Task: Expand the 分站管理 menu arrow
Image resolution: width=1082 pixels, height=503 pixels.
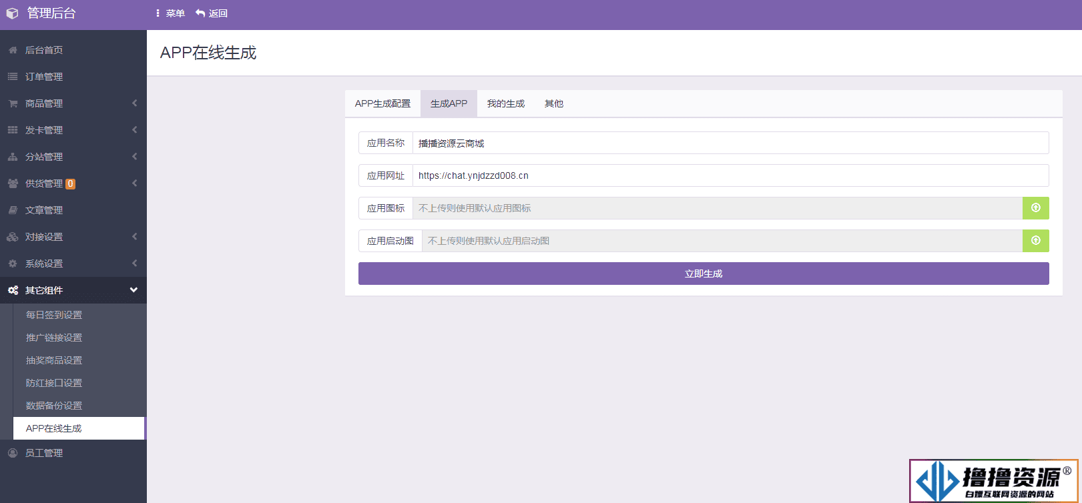Action: [135, 157]
